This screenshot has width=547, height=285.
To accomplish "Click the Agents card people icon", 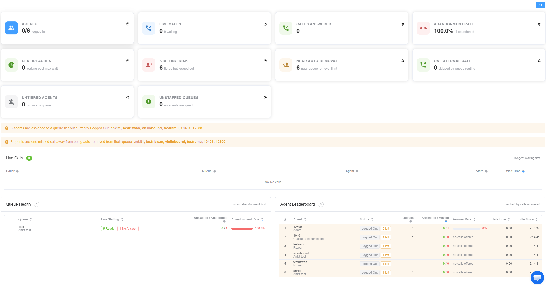I will [x=11, y=28].
